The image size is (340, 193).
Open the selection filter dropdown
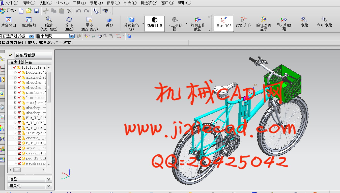tap(32, 36)
